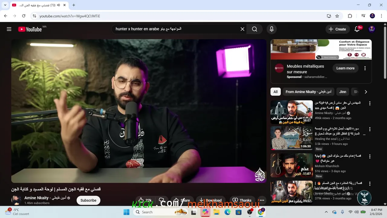Open the 35:57 video thumbnail
The width and height of the screenshot is (387, 218).
tap(291, 192)
